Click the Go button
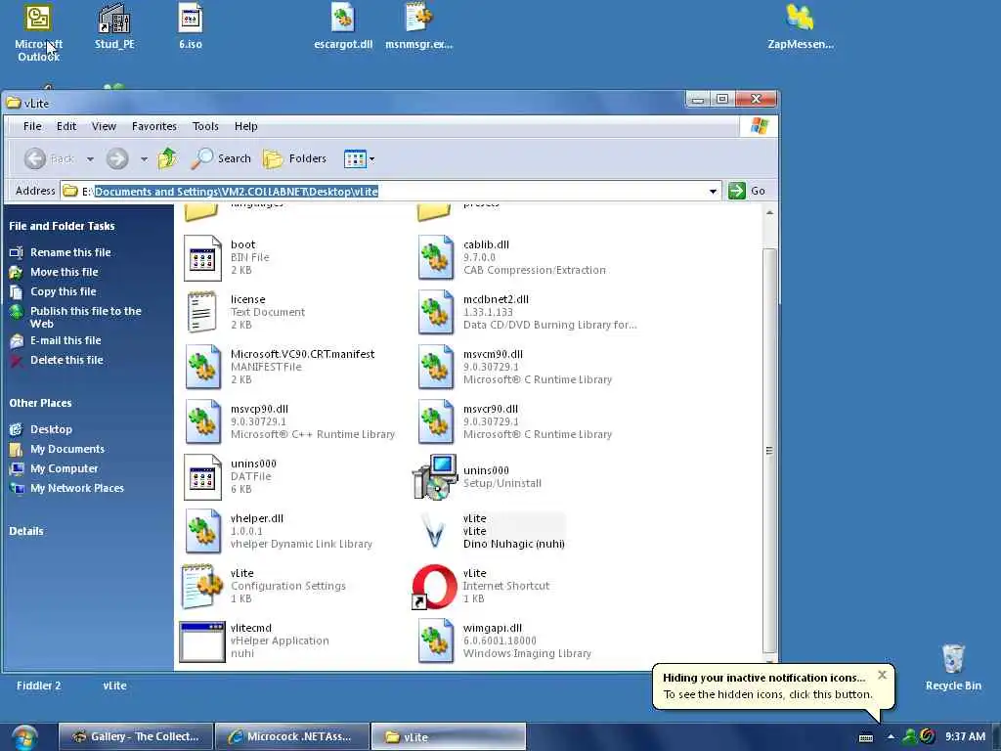The height and width of the screenshot is (751, 1001). (x=747, y=191)
